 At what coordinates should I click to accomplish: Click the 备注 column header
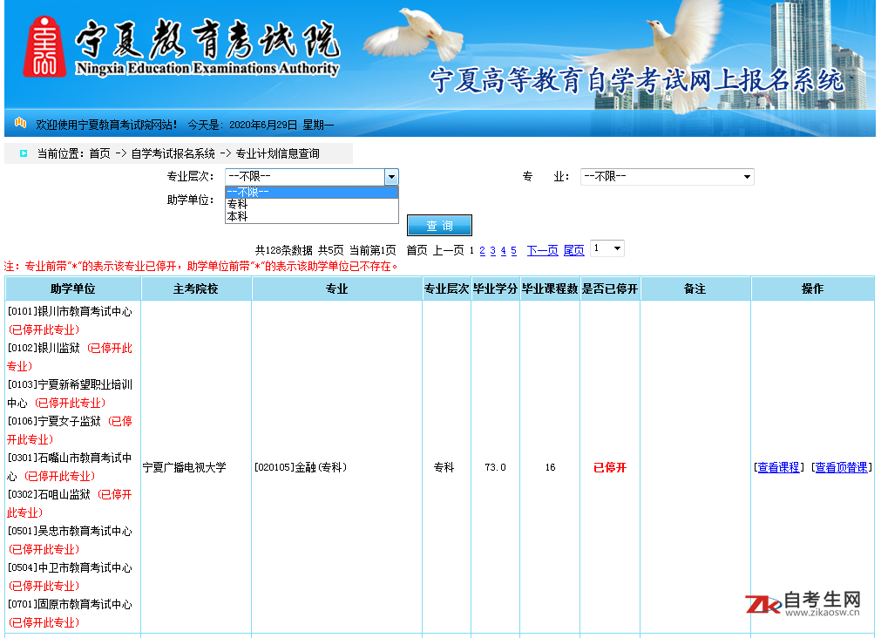tap(695, 288)
